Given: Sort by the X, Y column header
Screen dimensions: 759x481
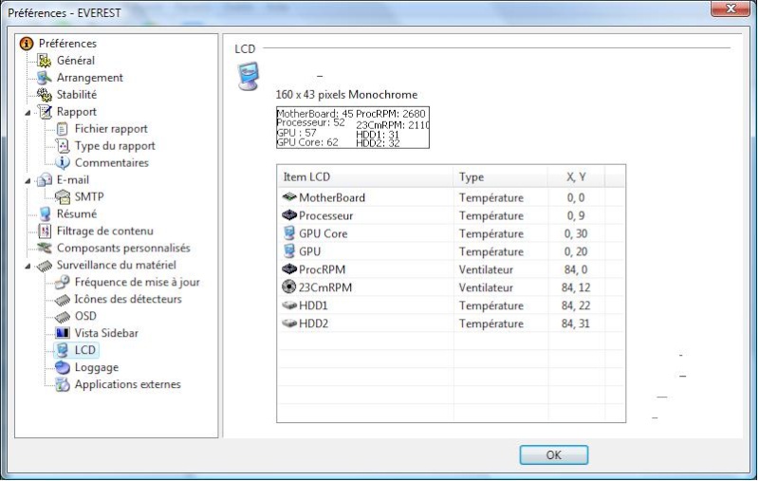Looking at the screenshot, I should (576, 177).
